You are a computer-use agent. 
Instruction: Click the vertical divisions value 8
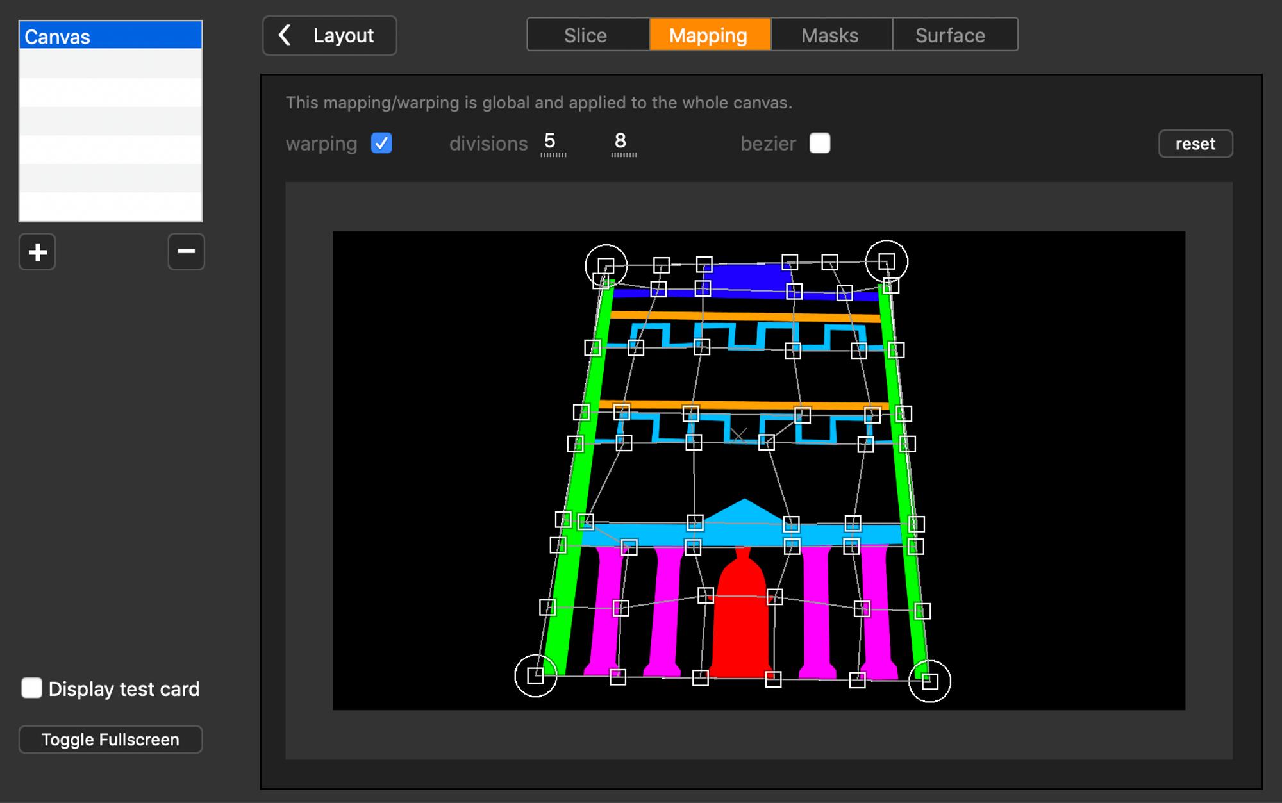click(620, 142)
